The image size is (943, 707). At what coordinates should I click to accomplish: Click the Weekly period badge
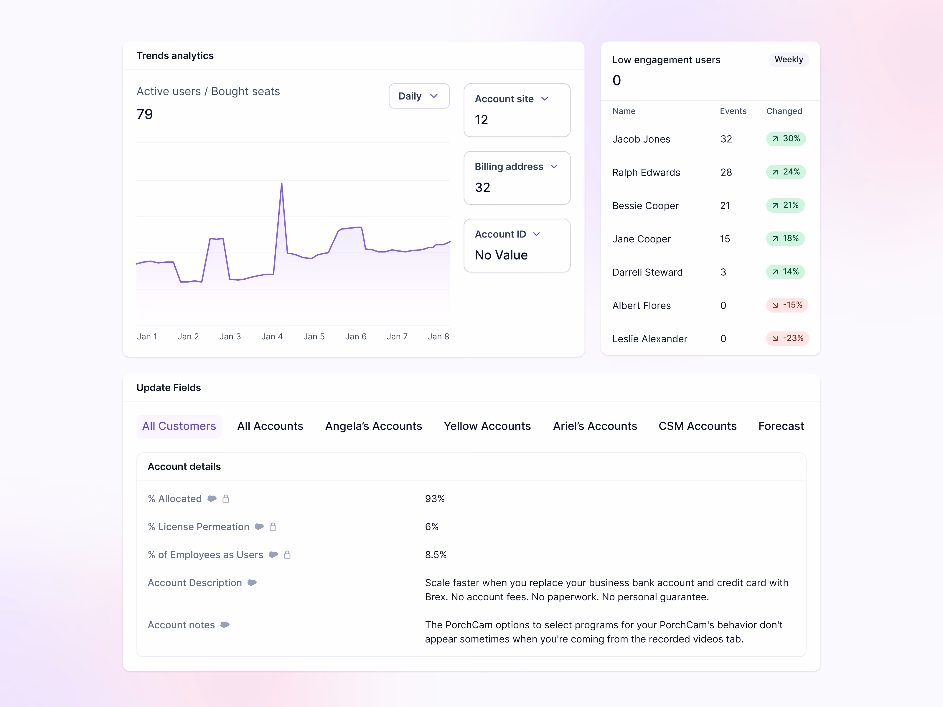[789, 60]
